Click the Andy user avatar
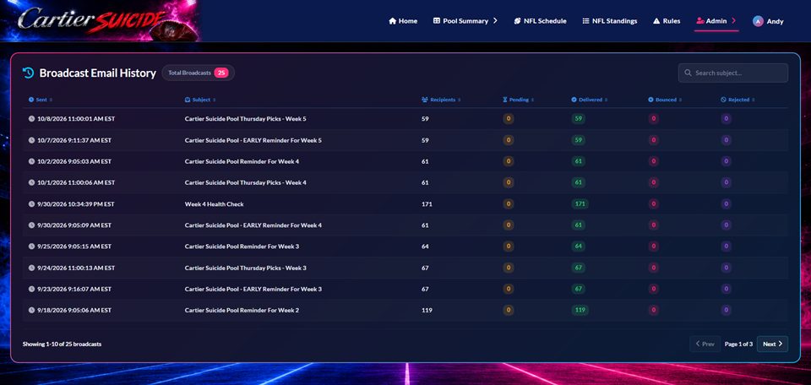The width and height of the screenshot is (811, 385). point(758,21)
